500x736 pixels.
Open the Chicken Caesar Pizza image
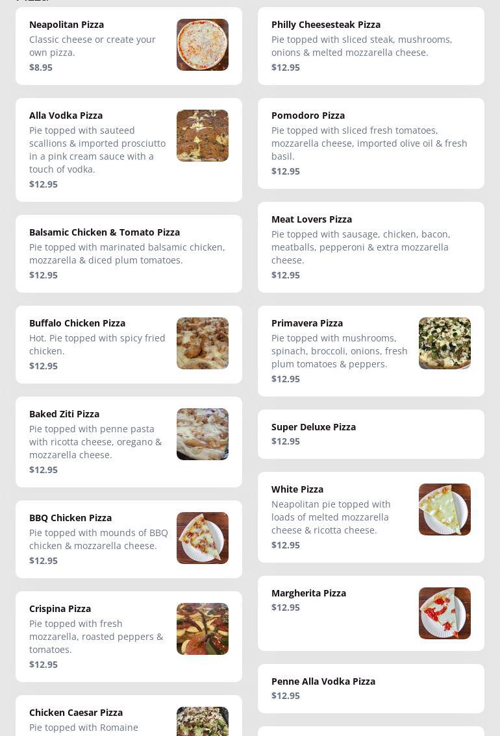click(202, 721)
